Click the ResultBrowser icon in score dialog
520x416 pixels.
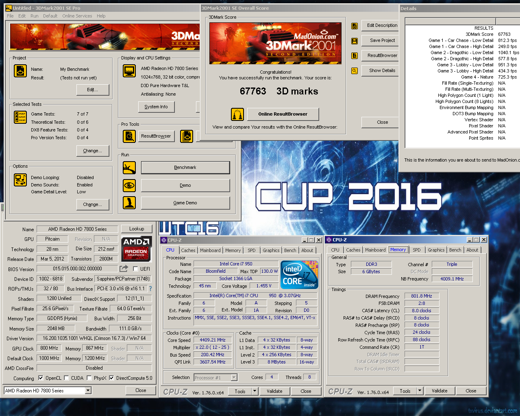tap(355, 56)
